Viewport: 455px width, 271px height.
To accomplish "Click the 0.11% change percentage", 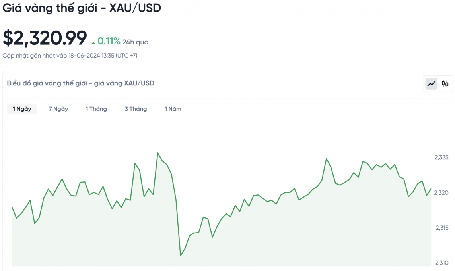I will coord(109,41).
